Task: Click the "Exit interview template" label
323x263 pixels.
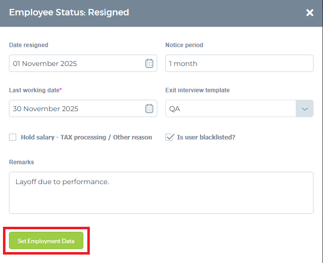Action: [x=197, y=90]
